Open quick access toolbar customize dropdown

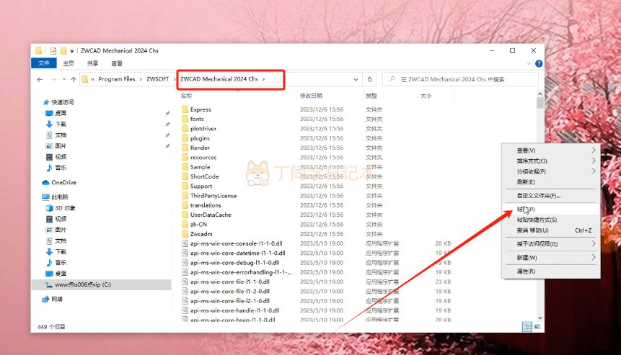[71, 51]
